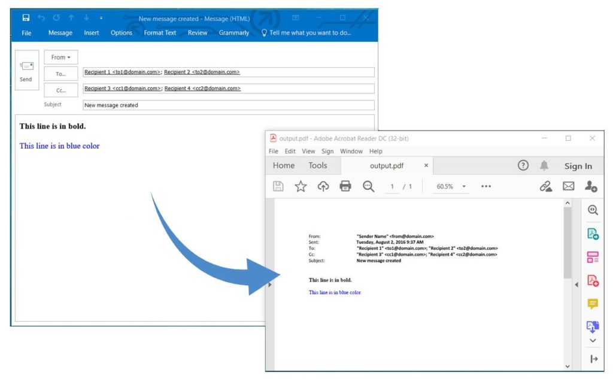Click the Send email button
This screenshot has height=381, width=613.
point(26,70)
